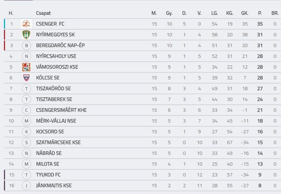Image resolution: width=281 pixels, height=194 pixels.
Task: Click the GK. goal difference header
Action: click(x=245, y=13)
